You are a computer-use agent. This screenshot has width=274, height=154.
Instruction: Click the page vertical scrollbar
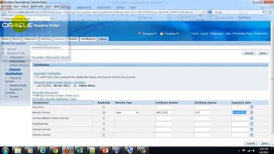[272, 79]
